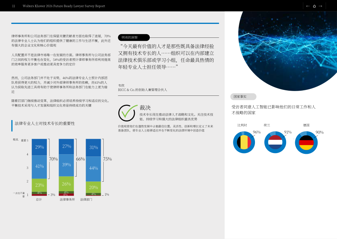Click the 法律事务所 axis label
This screenshot has width=337, height=239.
(x=67, y=200)
